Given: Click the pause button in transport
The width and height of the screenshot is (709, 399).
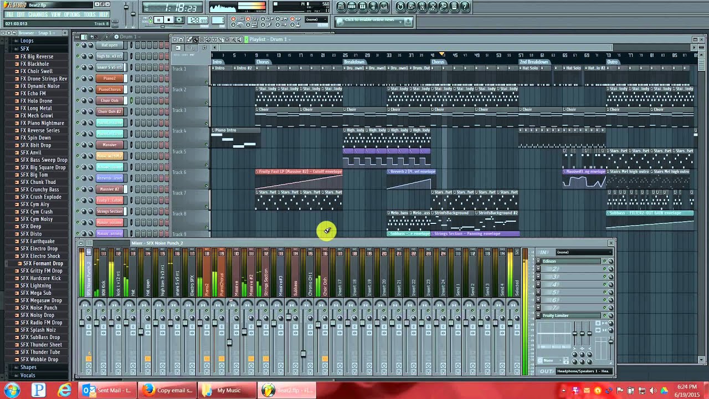Looking at the screenshot, I should tap(158, 20).
